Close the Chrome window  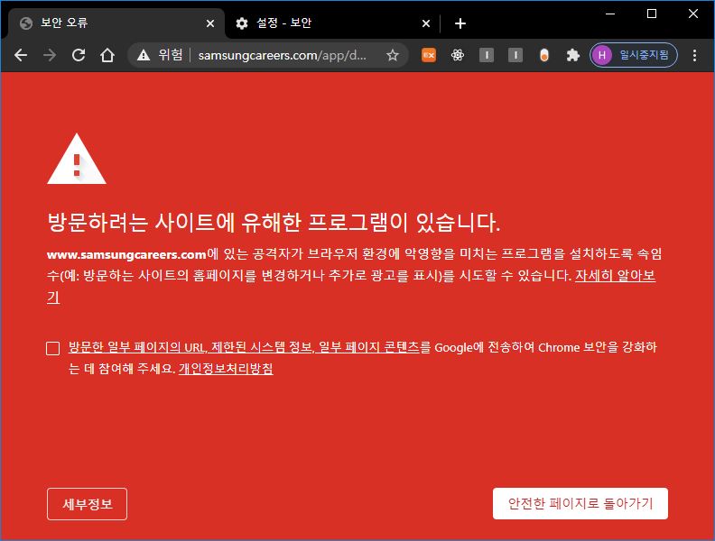coord(693,14)
